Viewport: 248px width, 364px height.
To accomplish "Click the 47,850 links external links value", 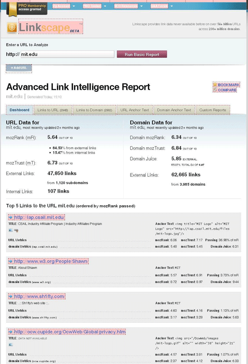I will click(x=62, y=173).
